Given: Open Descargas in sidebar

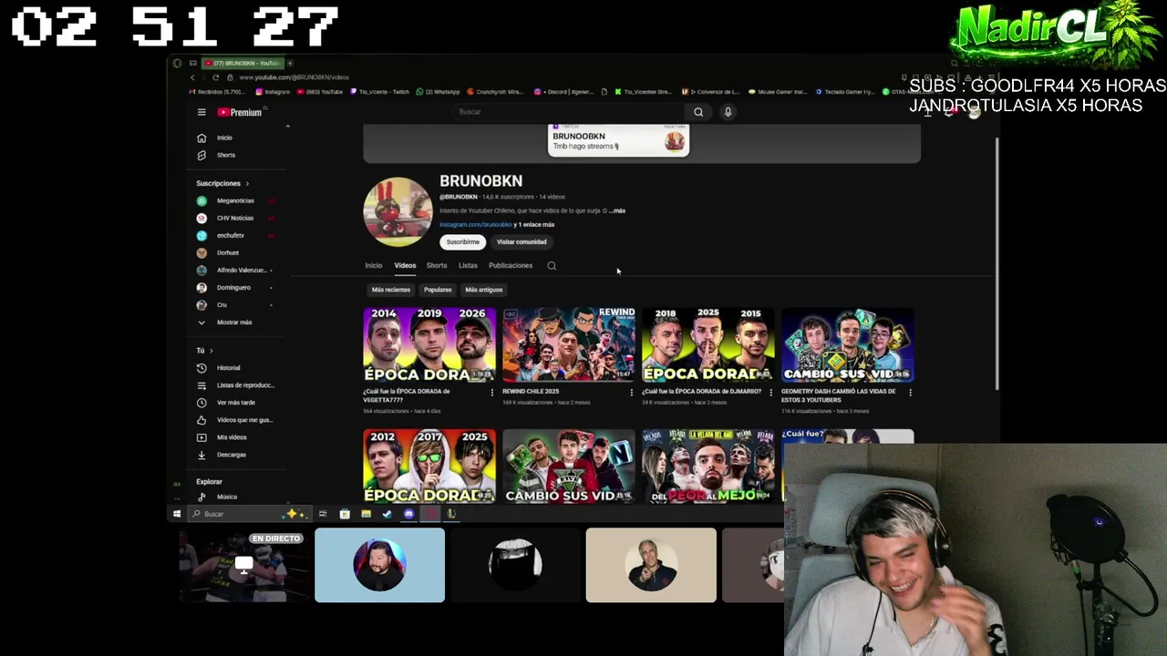Looking at the screenshot, I should click(222, 455).
